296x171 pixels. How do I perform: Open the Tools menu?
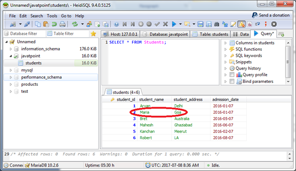52,16
